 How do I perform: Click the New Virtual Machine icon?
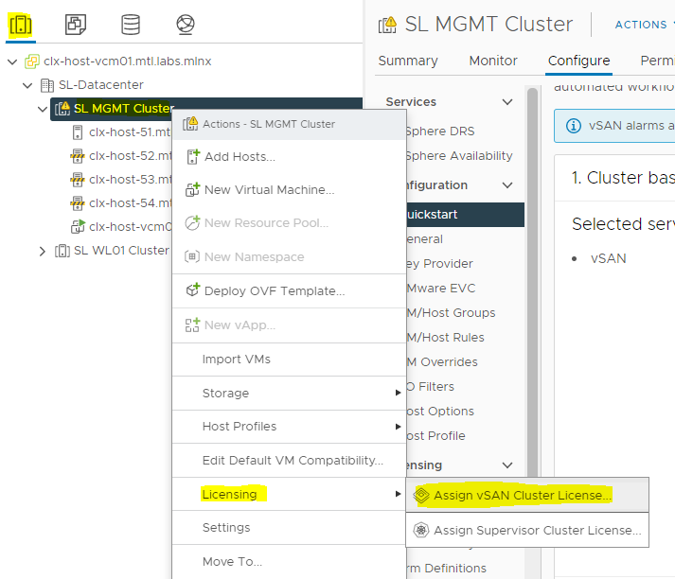(192, 190)
